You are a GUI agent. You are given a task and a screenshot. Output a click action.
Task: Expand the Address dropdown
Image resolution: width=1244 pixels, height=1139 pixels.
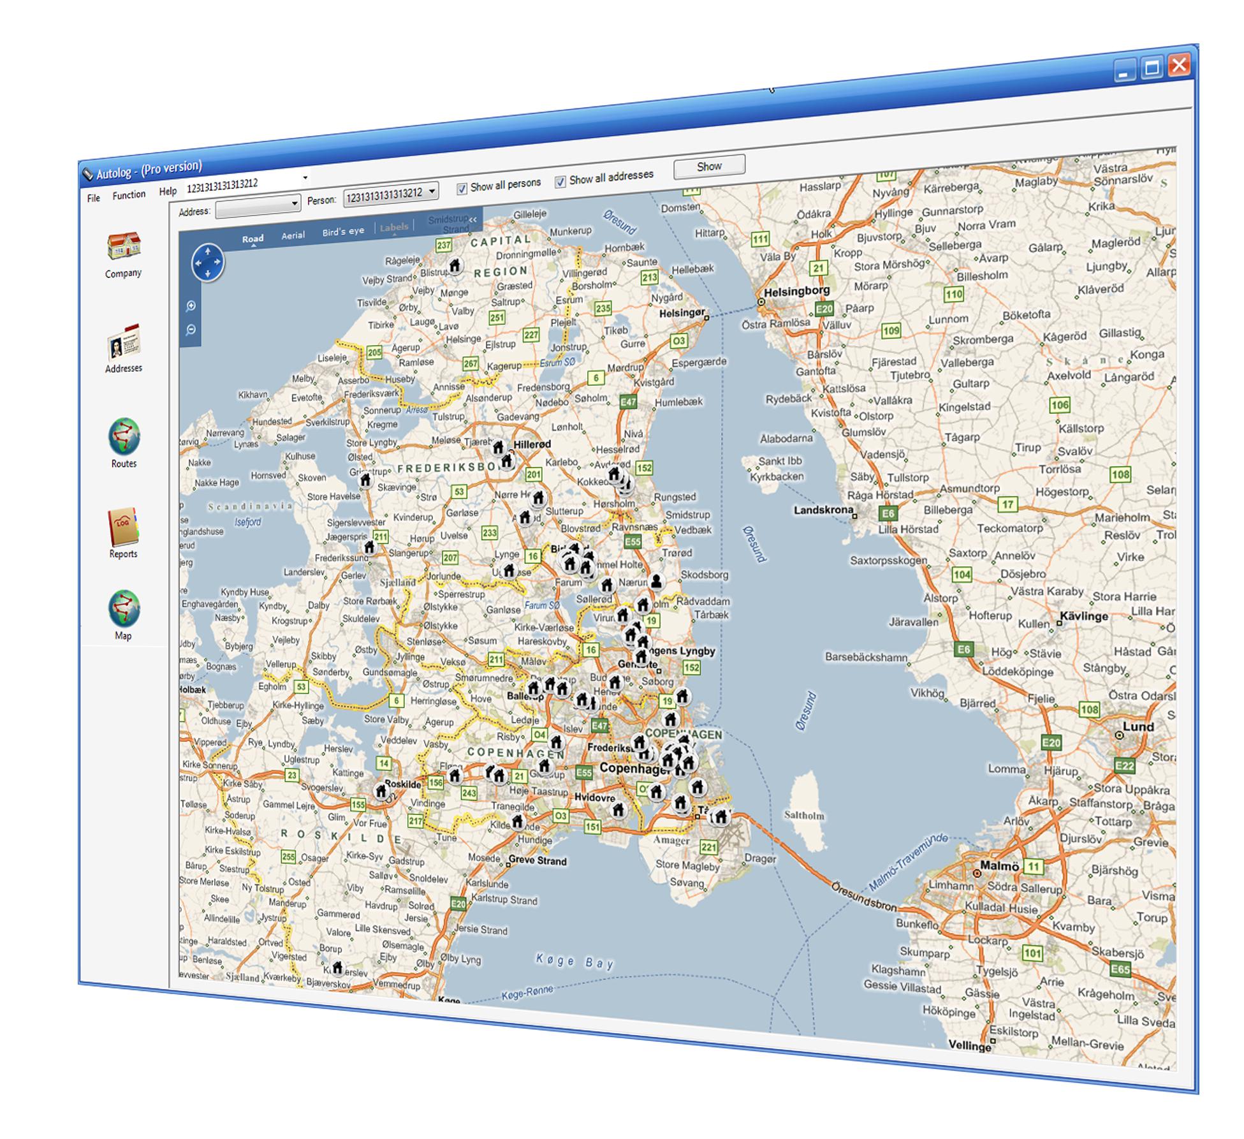coord(295,203)
